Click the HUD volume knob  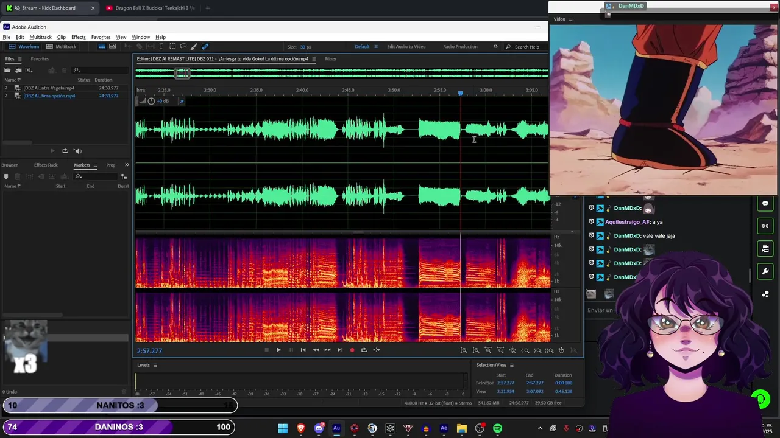(x=151, y=101)
